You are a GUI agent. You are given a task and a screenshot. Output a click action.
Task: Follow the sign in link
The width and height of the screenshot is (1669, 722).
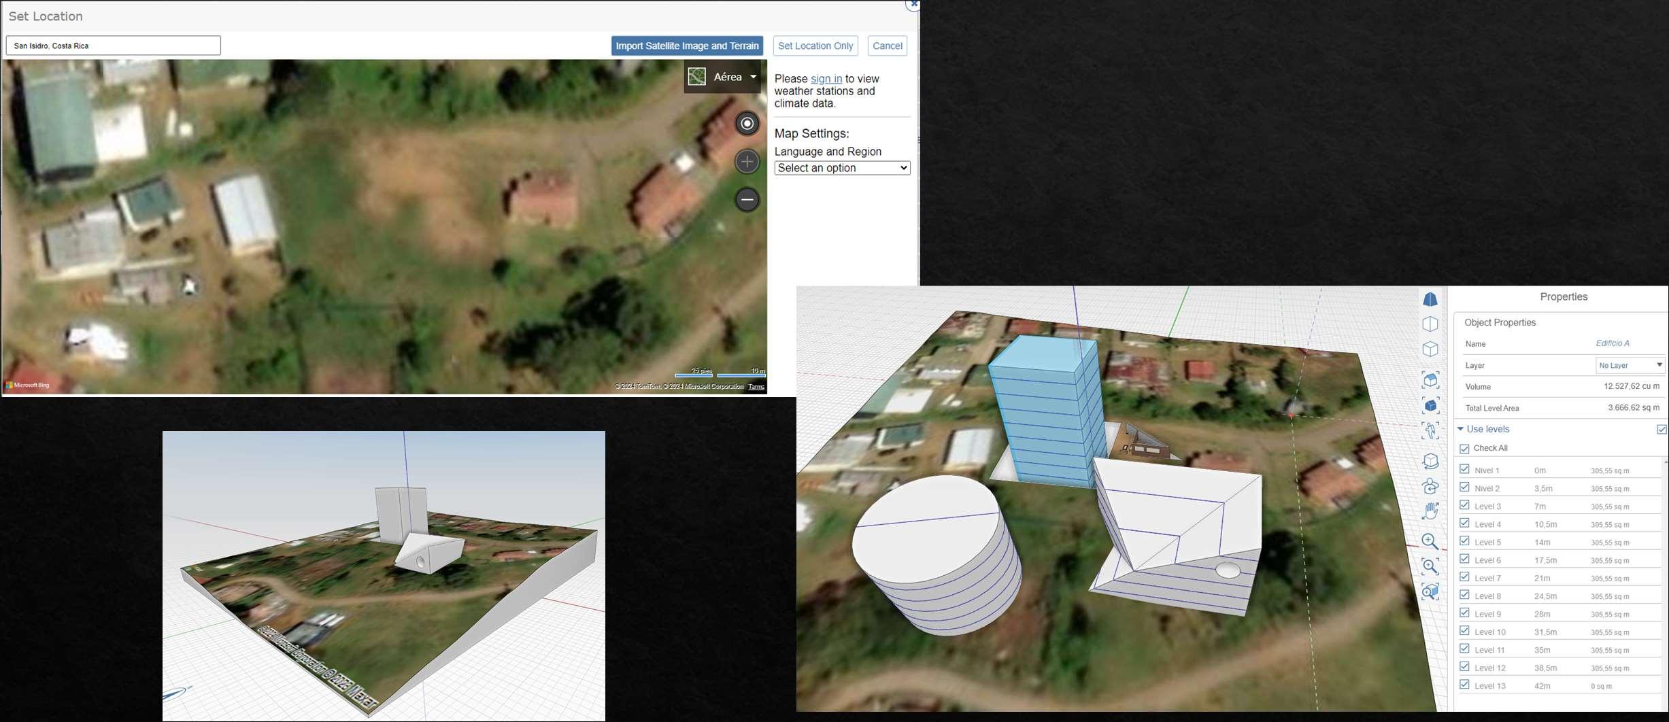(x=826, y=79)
